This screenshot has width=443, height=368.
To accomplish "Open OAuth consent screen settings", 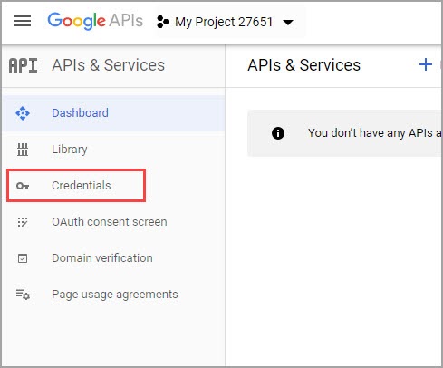I will click(113, 222).
